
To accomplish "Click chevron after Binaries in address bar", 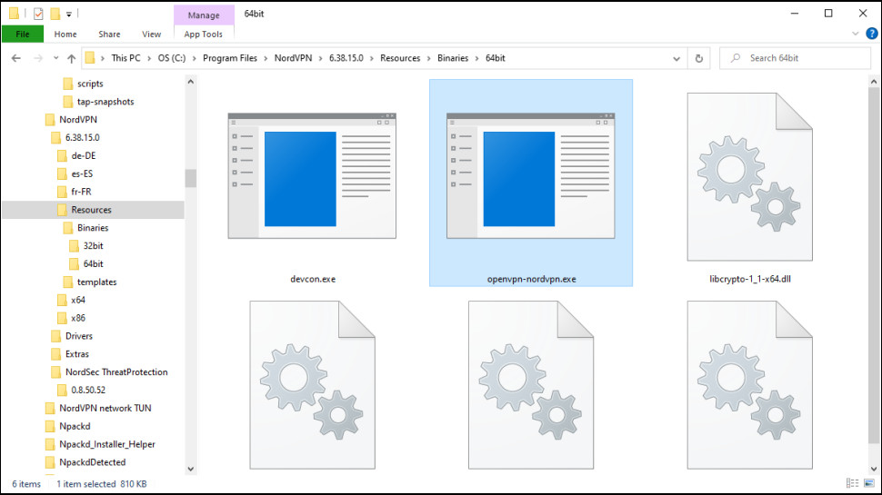I will tap(477, 58).
